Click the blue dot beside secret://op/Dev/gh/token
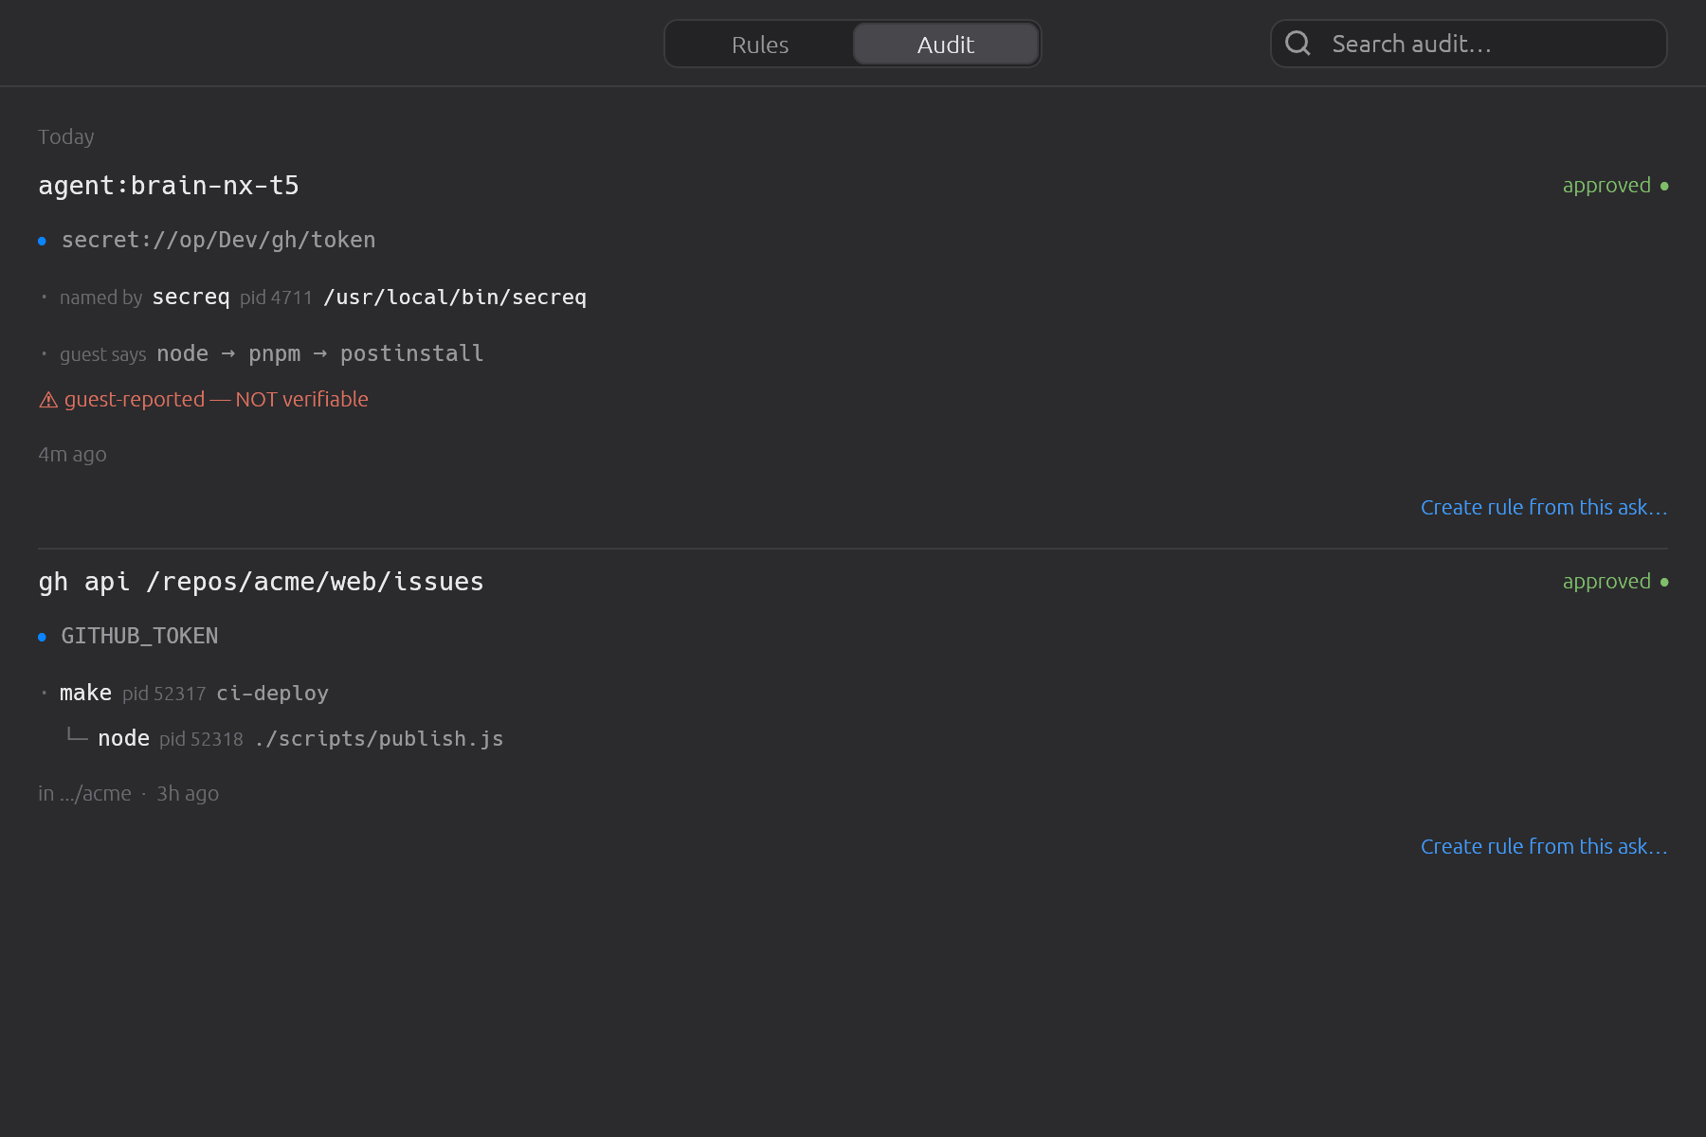Viewport: 1706px width, 1137px height. (42, 242)
